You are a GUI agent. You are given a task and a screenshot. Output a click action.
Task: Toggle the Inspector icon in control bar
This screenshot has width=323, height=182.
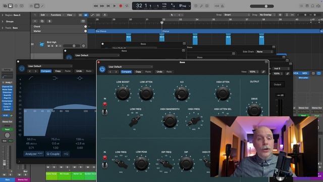10,6
